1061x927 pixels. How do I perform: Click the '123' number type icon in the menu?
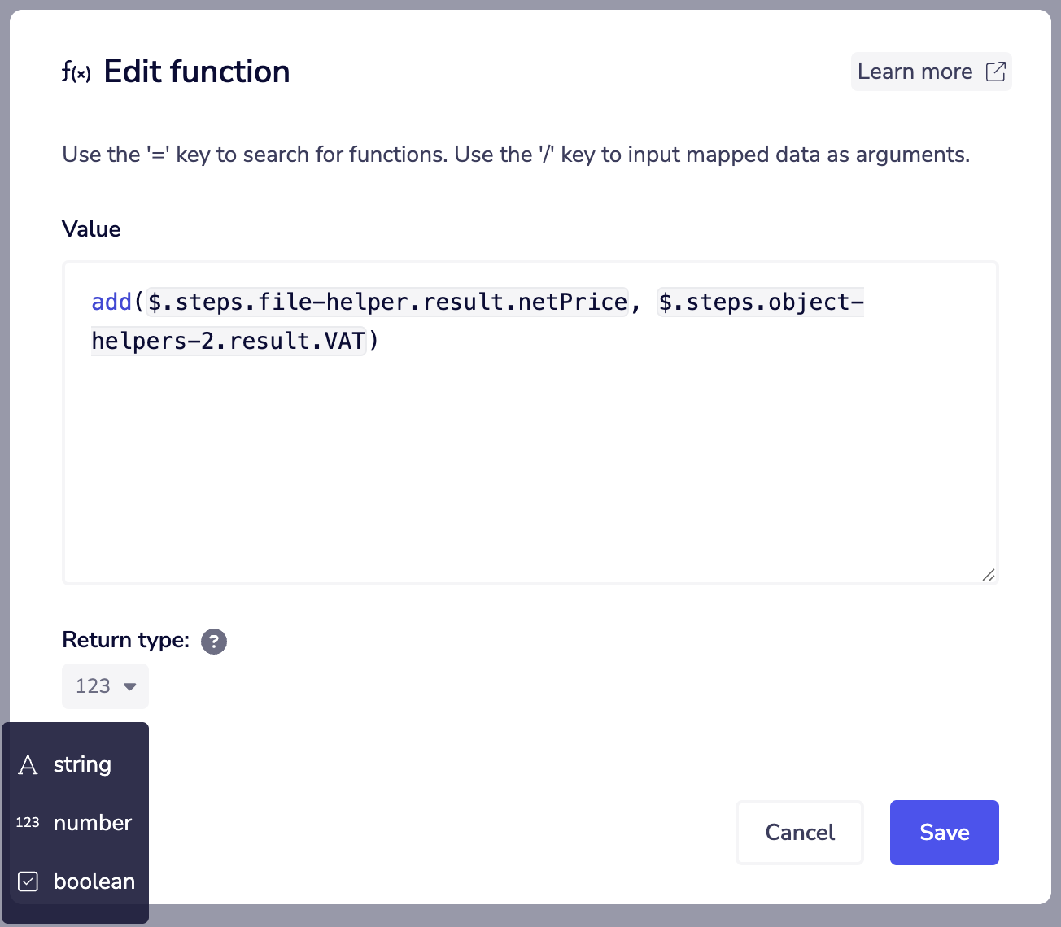pos(27,822)
